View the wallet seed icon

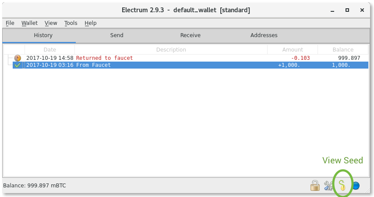343,186
